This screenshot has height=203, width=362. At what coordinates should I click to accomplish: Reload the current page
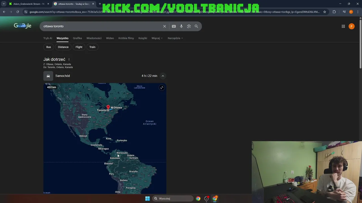click(18, 12)
